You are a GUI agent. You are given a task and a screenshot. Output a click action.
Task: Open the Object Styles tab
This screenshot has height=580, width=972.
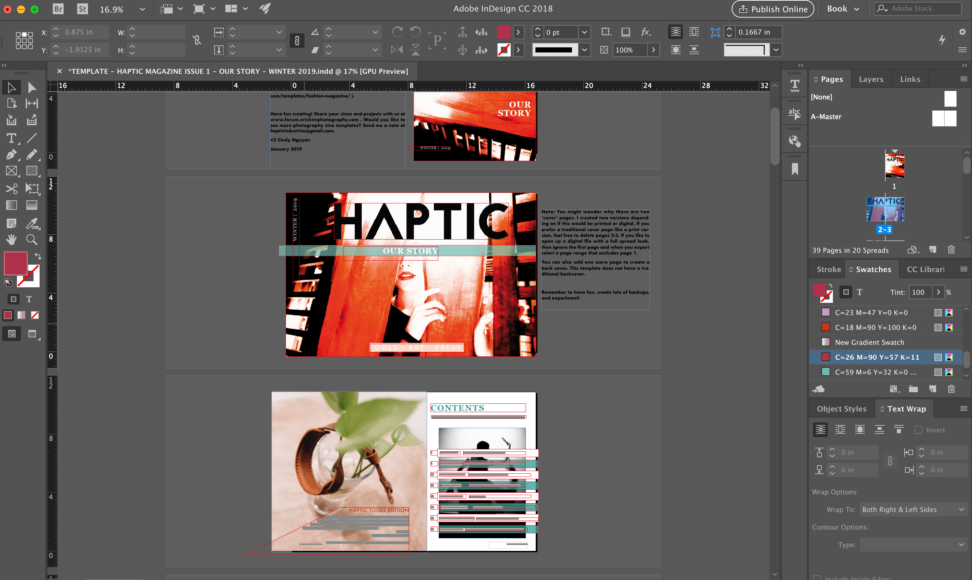841,408
